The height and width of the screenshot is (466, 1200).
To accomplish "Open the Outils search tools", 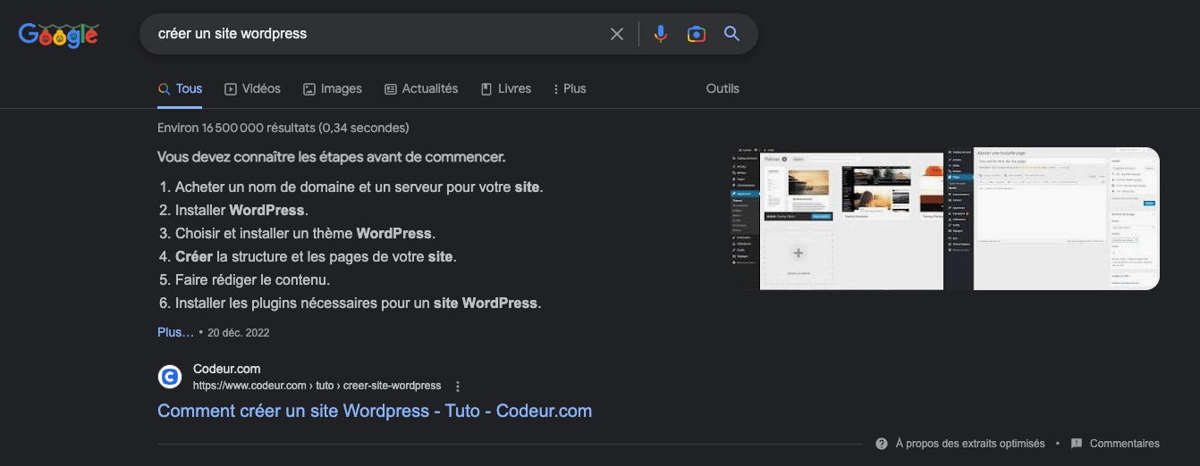I will tap(723, 88).
